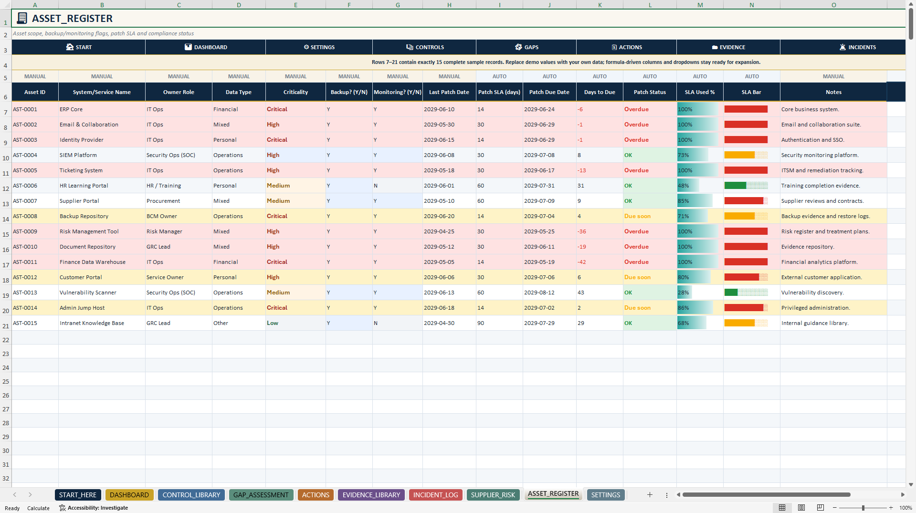Viewport: 916px width, 513px height.
Task: Open the GAP_ASSESSMENT sheet tab
Action: [x=261, y=495]
